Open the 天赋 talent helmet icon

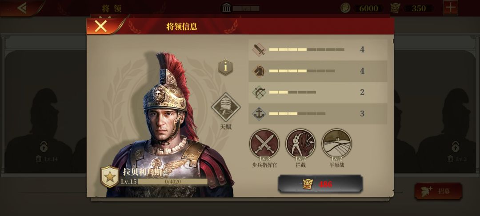tap(226, 107)
